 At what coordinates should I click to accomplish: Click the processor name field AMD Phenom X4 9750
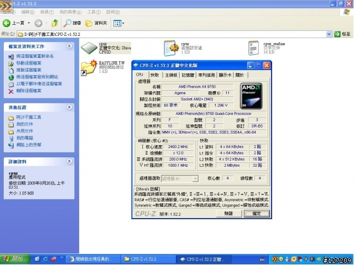pyautogui.click(x=197, y=87)
